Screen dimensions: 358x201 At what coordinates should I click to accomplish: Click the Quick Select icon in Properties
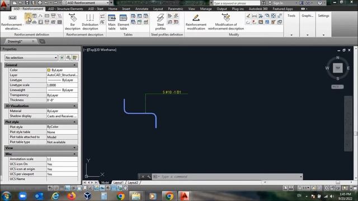coord(74,58)
